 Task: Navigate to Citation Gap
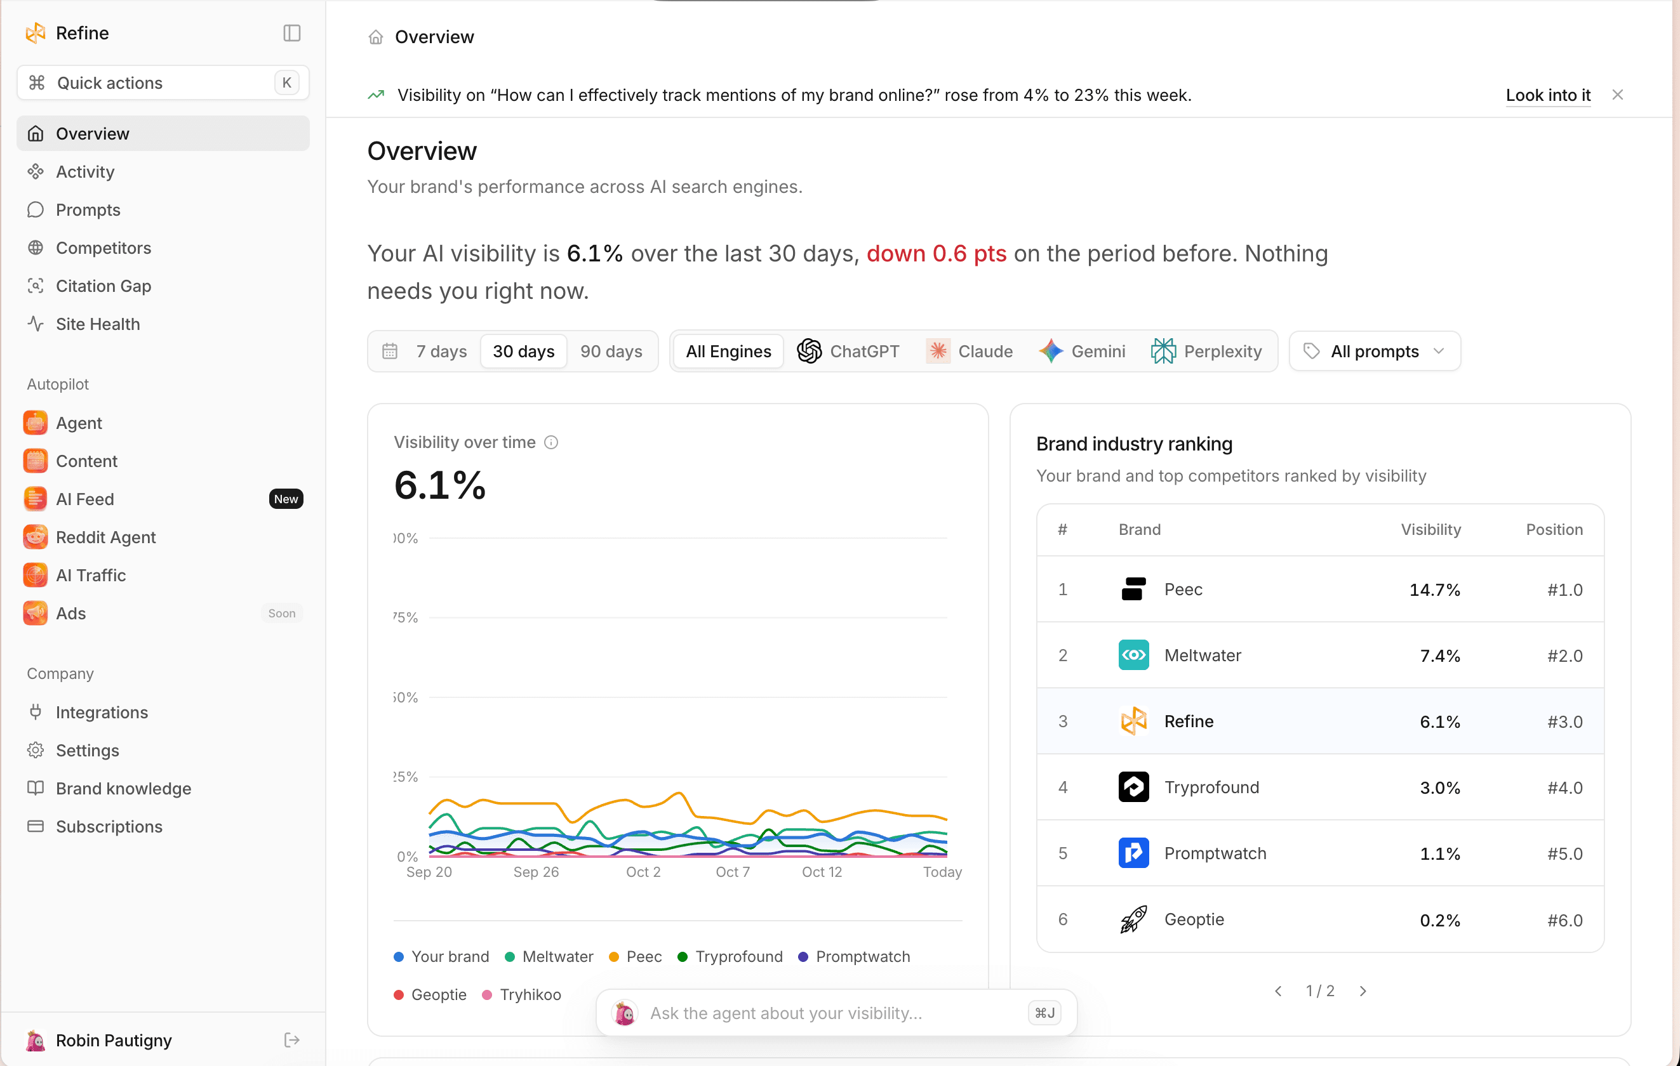(163, 285)
